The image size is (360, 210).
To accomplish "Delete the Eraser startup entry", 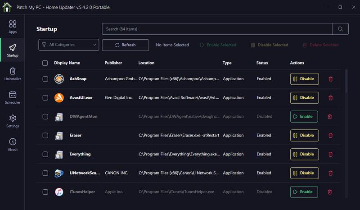I will click(x=330, y=136).
